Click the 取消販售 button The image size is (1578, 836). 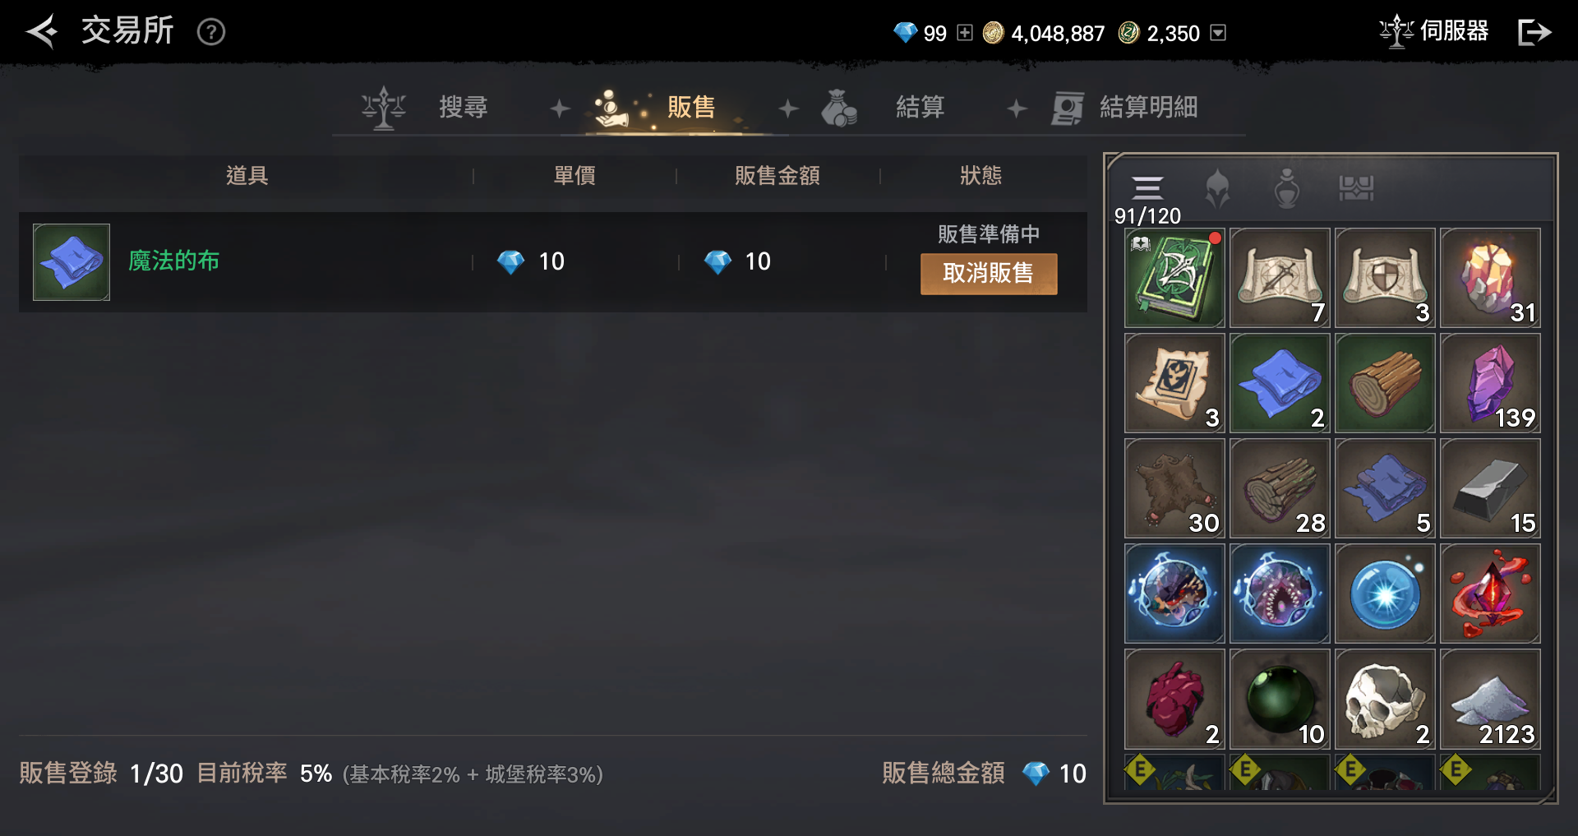pos(989,274)
